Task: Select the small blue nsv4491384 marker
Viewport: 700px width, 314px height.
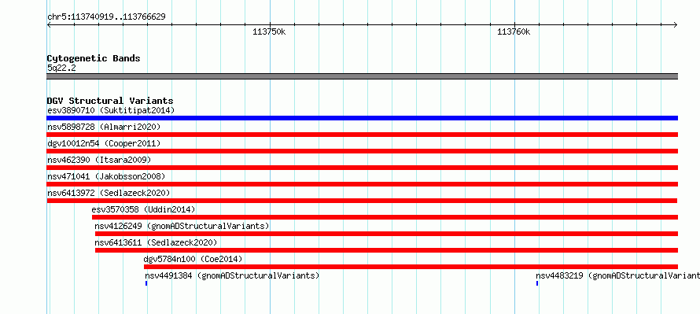Action: (x=146, y=283)
